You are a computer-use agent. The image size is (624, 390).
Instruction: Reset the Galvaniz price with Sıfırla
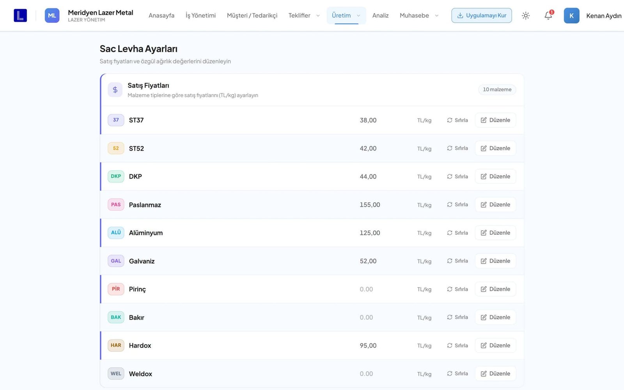point(457,261)
